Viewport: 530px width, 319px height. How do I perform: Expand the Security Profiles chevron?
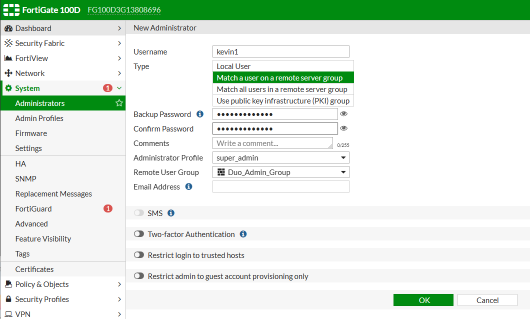(x=119, y=299)
